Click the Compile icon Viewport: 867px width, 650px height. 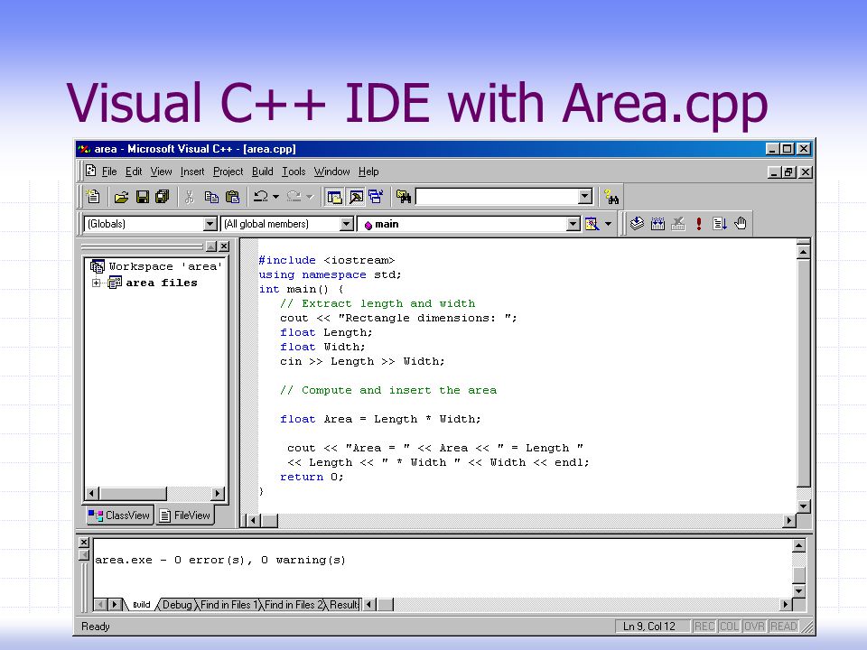[637, 223]
